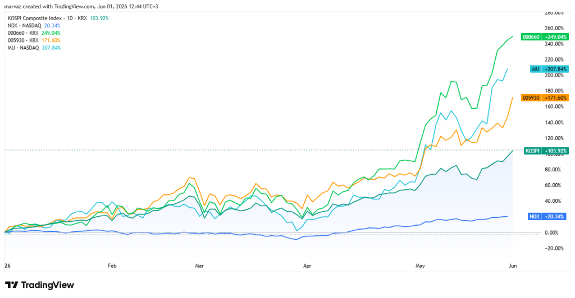The width and height of the screenshot is (575, 298).
Task: Select the NDX · NASDAQ legend entry
Action: click(x=34, y=26)
